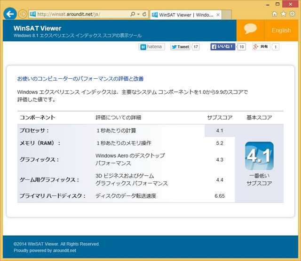Click the browser Home icon
Image resolution: width=301 pixels, height=261 pixels.
tap(275, 14)
